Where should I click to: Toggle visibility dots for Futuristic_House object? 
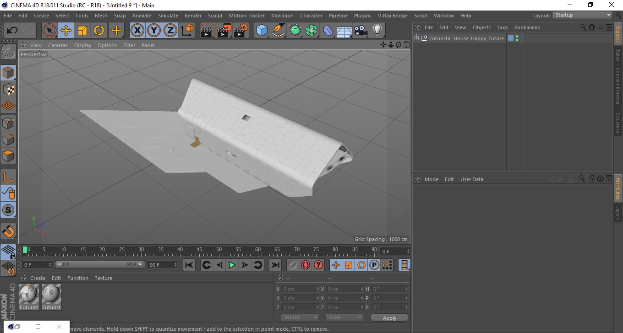point(517,38)
